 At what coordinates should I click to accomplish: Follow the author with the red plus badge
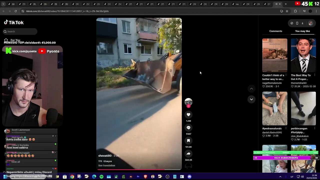click(188, 106)
